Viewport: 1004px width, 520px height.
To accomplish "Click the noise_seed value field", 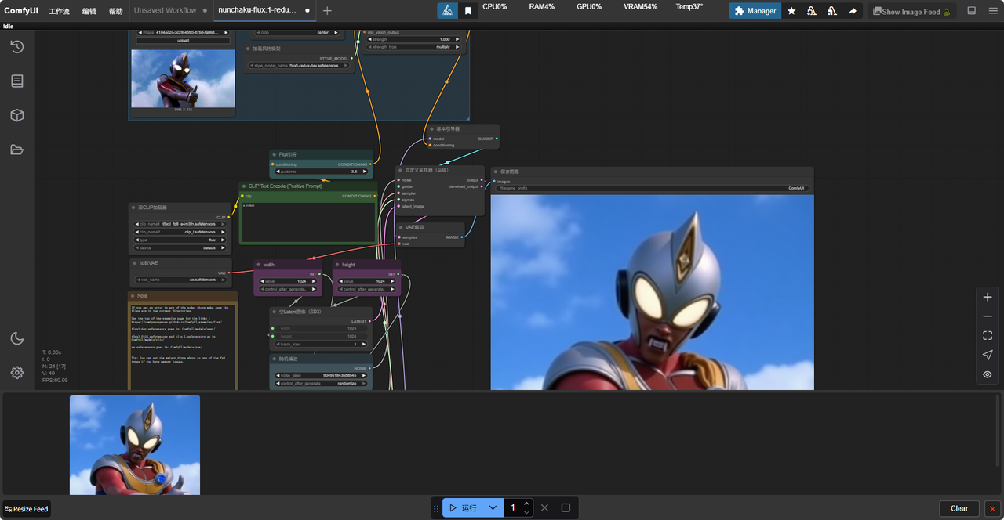I will (320, 375).
